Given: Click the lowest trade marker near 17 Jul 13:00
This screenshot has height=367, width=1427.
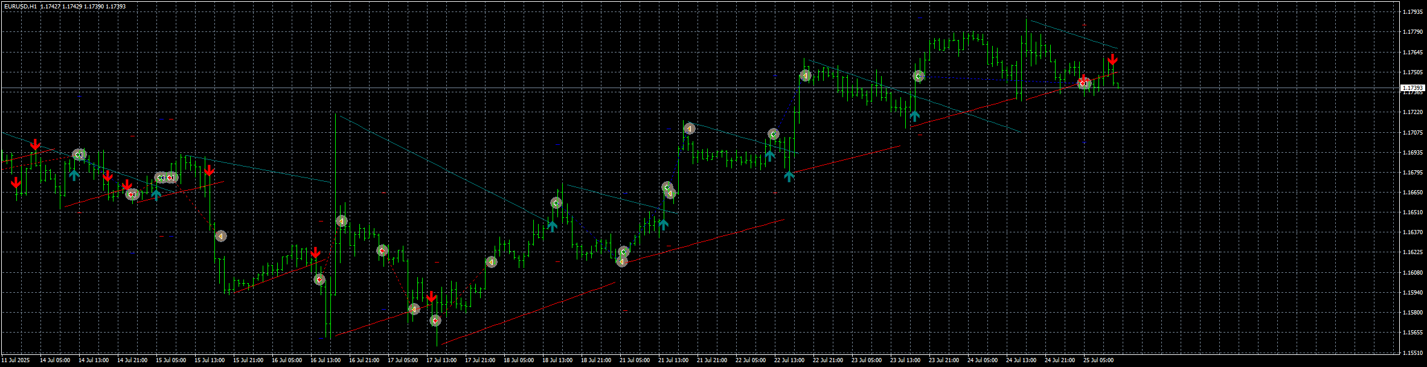Looking at the screenshot, I should coord(435,321).
